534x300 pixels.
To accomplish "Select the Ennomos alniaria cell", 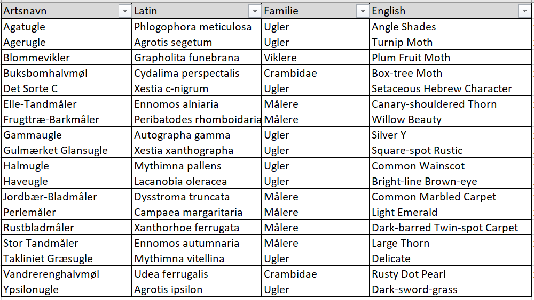I will pyautogui.click(x=197, y=104).
